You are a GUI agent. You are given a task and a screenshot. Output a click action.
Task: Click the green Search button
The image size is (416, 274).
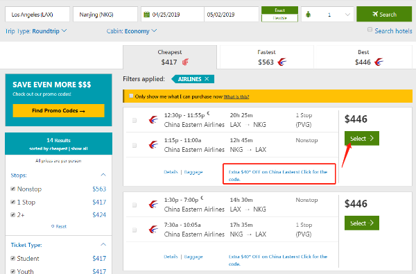(384, 15)
